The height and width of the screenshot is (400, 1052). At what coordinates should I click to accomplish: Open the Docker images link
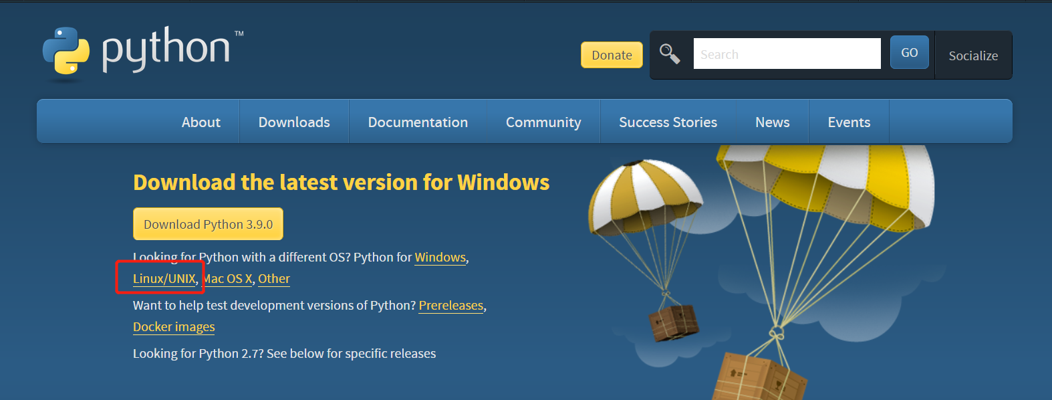(x=174, y=327)
